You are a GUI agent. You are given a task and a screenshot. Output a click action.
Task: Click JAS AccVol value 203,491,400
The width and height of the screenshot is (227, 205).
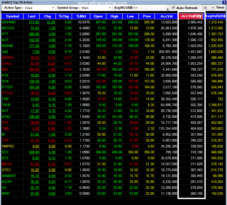click(x=168, y=52)
